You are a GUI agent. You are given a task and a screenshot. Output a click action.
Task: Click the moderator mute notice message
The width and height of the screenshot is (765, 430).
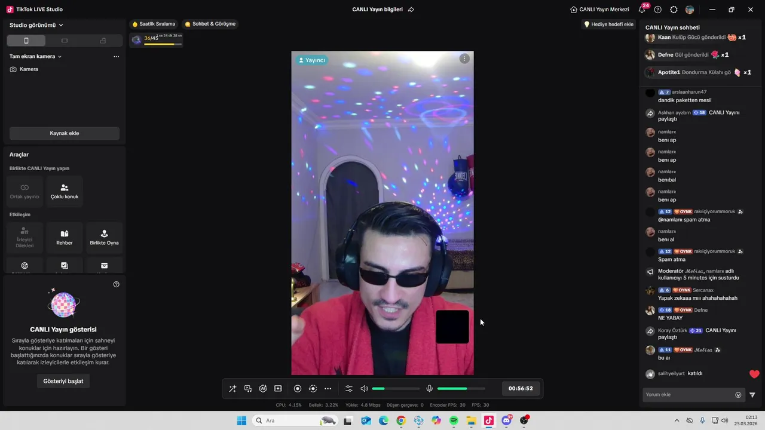coord(699,274)
